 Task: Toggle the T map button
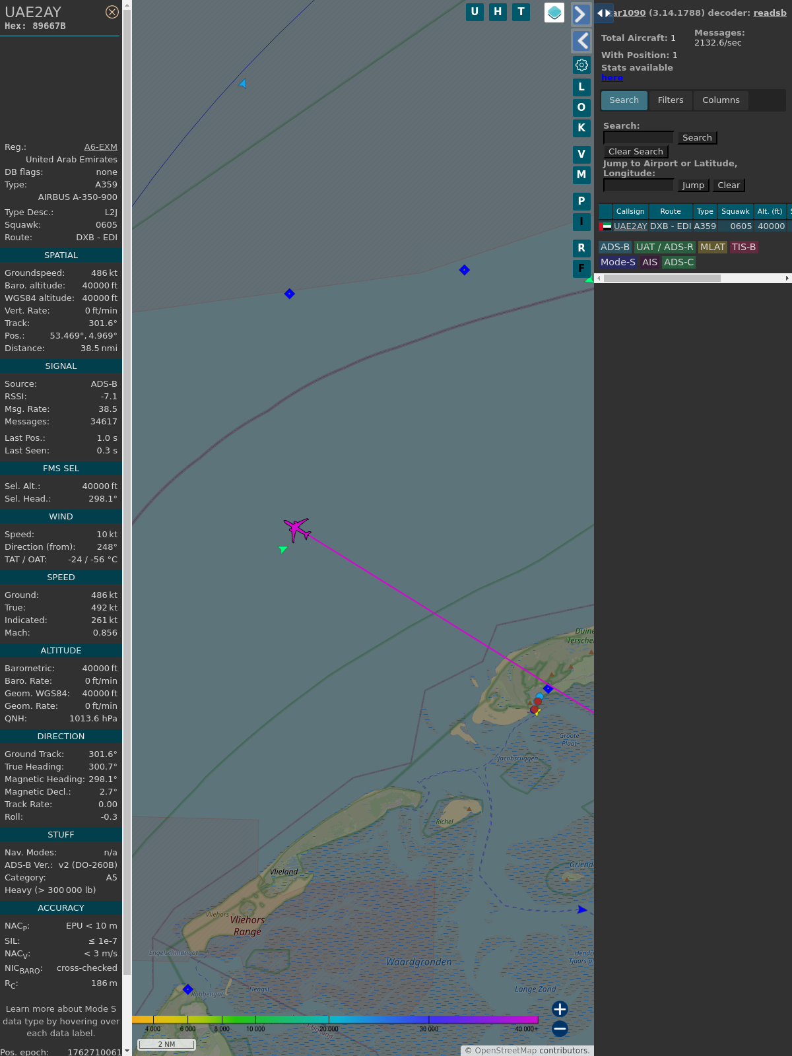coord(521,12)
